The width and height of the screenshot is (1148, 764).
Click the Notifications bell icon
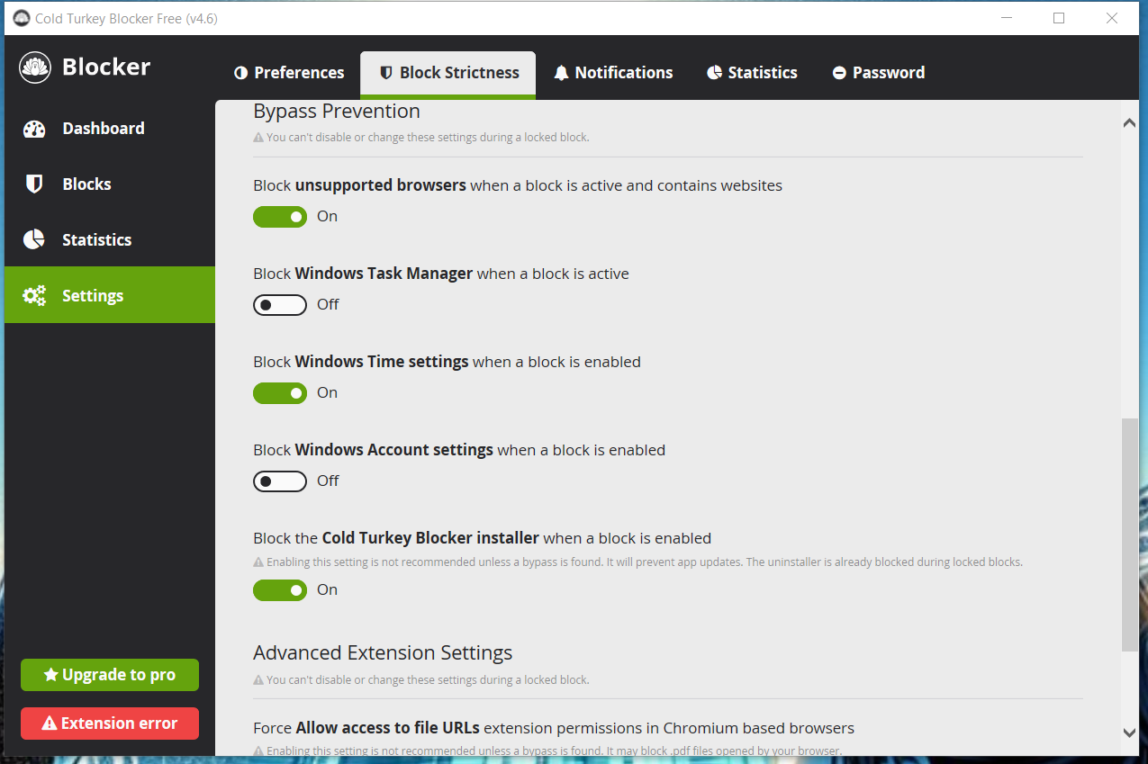click(x=561, y=73)
